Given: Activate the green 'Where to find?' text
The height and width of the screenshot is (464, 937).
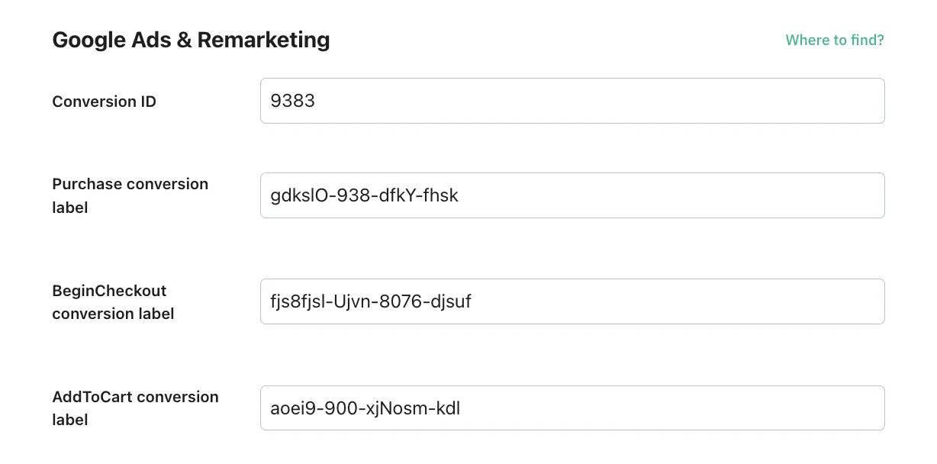Looking at the screenshot, I should (835, 40).
